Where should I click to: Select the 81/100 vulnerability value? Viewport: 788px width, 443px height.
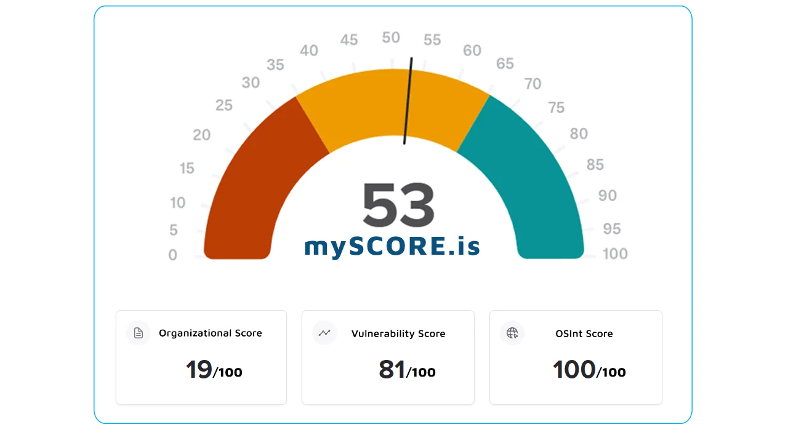(407, 370)
